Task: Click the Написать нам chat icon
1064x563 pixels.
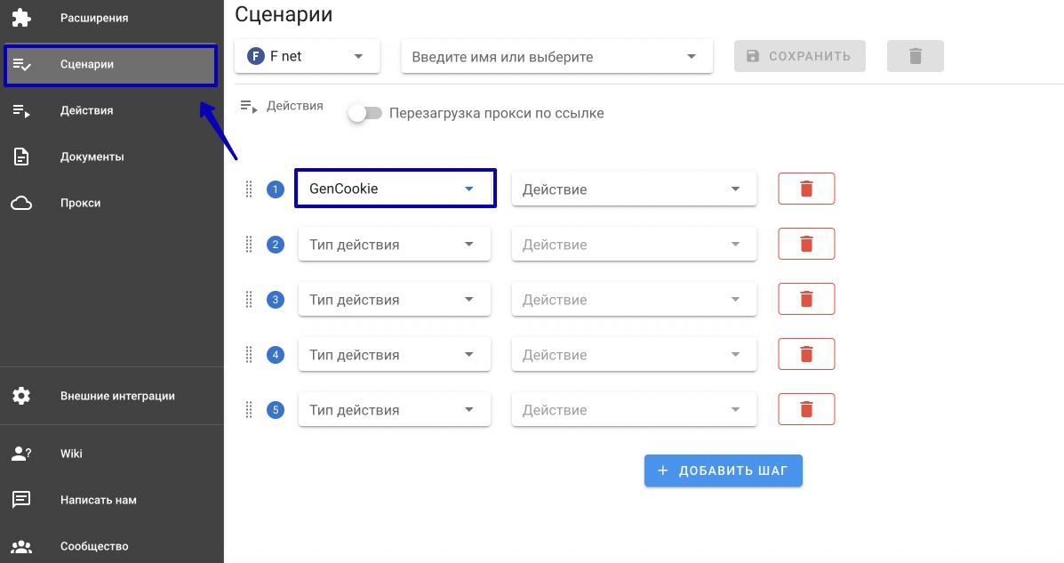Action: [21, 500]
